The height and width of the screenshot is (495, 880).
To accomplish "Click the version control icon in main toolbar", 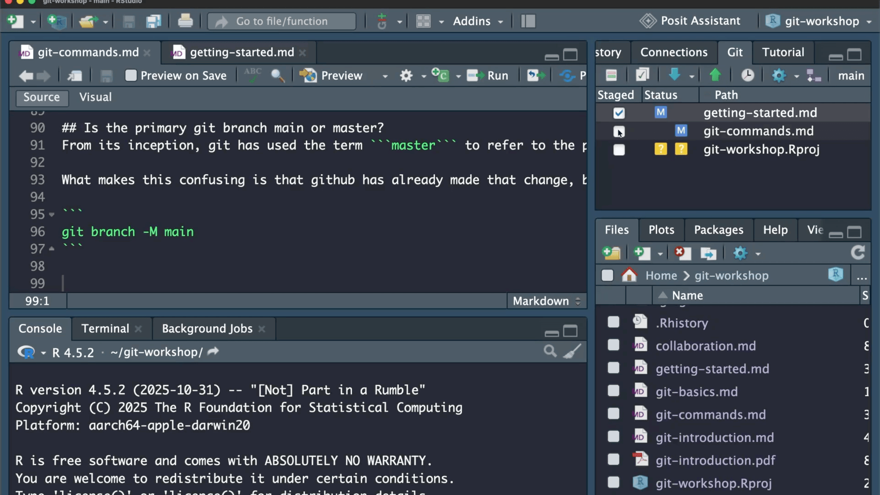I will point(382,21).
